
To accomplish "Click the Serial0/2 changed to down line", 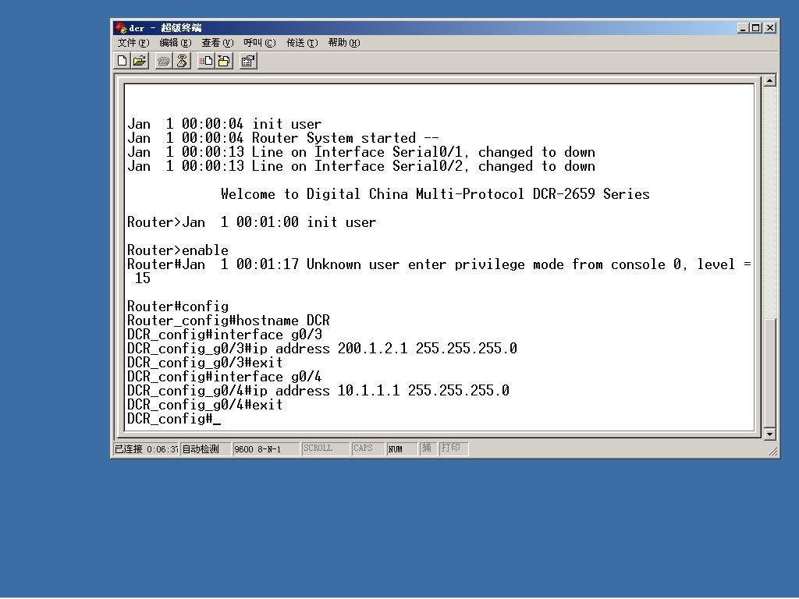I will pyautogui.click(x=360, y=166).
